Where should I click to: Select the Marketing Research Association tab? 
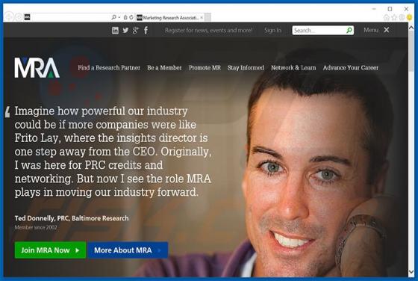tap(170, 18)
